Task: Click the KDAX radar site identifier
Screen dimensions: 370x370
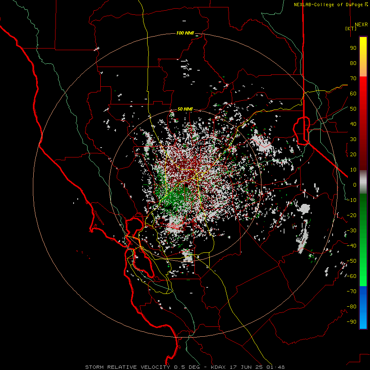Action: pos(218,367)
